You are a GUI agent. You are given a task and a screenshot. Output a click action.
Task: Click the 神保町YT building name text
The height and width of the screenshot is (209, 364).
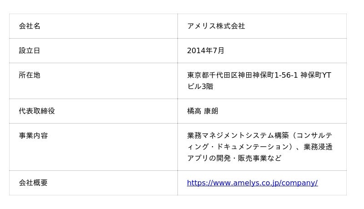315,75
